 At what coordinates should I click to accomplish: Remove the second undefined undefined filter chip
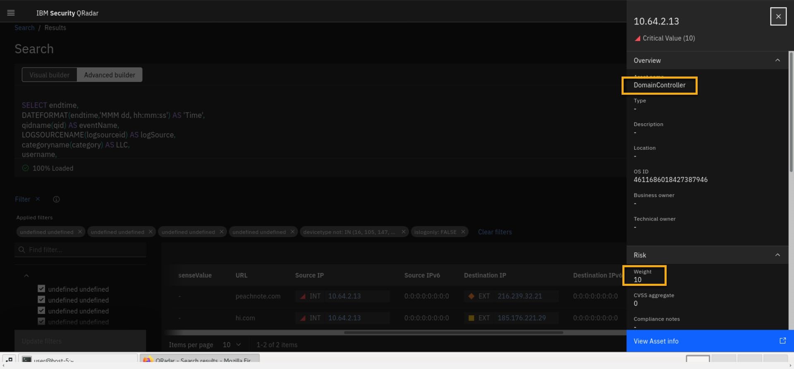[151, 232]
